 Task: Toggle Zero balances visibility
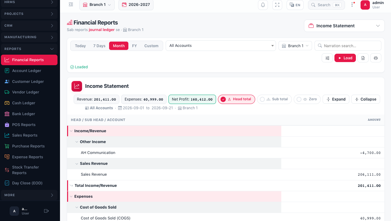[x=307, y=99]
